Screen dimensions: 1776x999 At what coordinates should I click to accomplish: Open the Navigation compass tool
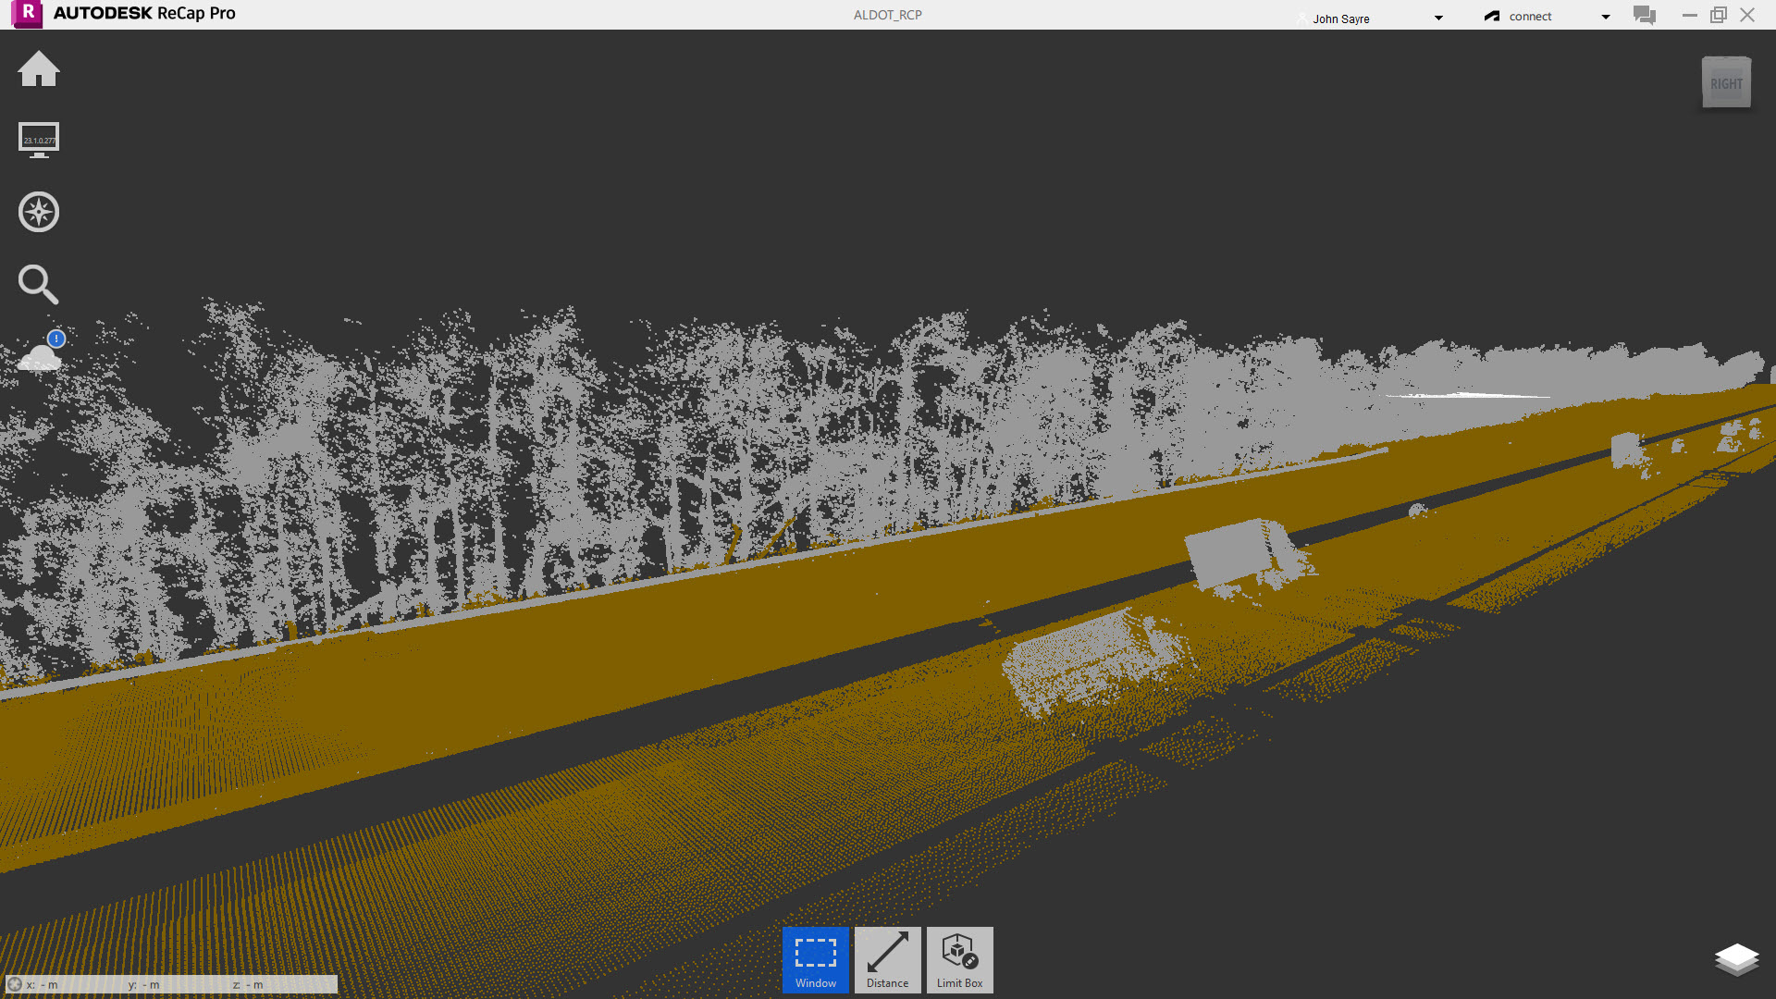tap(39, 212)
